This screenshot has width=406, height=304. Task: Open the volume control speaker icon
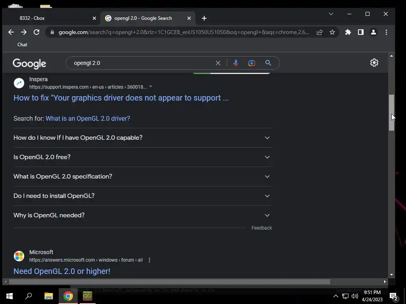coord(355,296)
